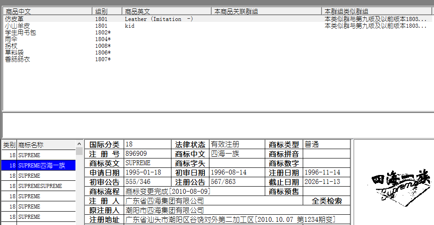Click the 本群组类似群组 column header
Screen dimensions: 434x225
[x=377, y=11]
